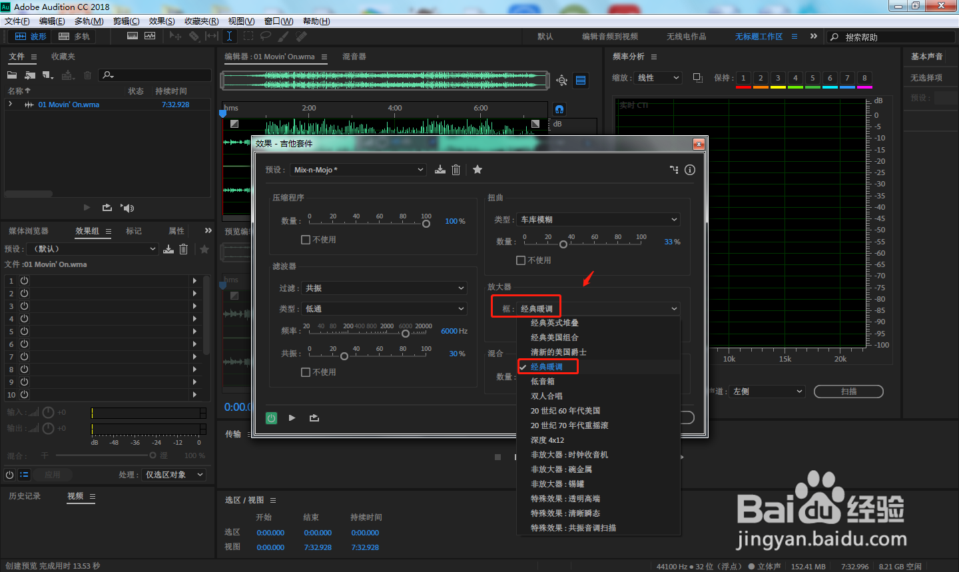This screenshot has height=572, width=959.
Task: Play preview in the guitar suite dialog
Action: click(x=292, y=418)
